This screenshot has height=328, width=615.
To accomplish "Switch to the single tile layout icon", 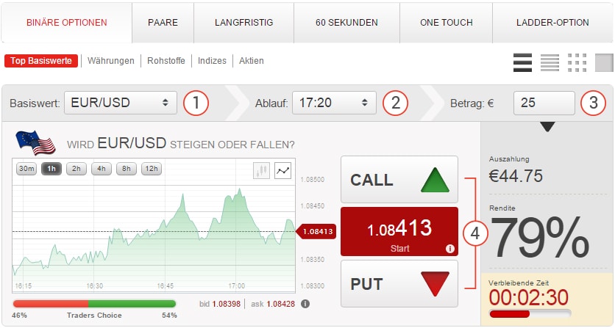I will [x=604, y=62].
